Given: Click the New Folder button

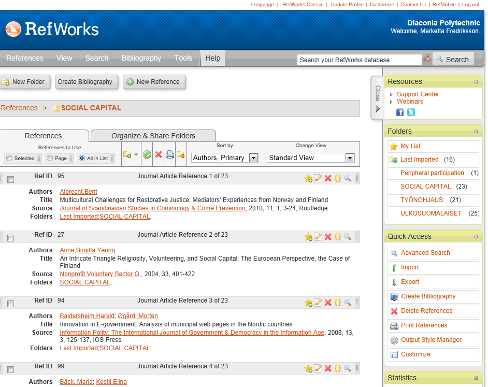Looking at the screenshot, I should pyautogui.click(x=24, y=82).
